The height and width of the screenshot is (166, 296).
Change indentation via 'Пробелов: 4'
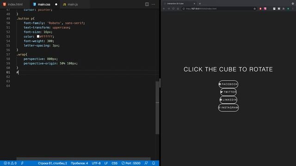coord(79,163)
